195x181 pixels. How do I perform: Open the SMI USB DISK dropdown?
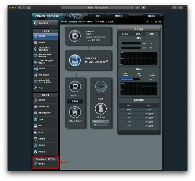point(101,121)
